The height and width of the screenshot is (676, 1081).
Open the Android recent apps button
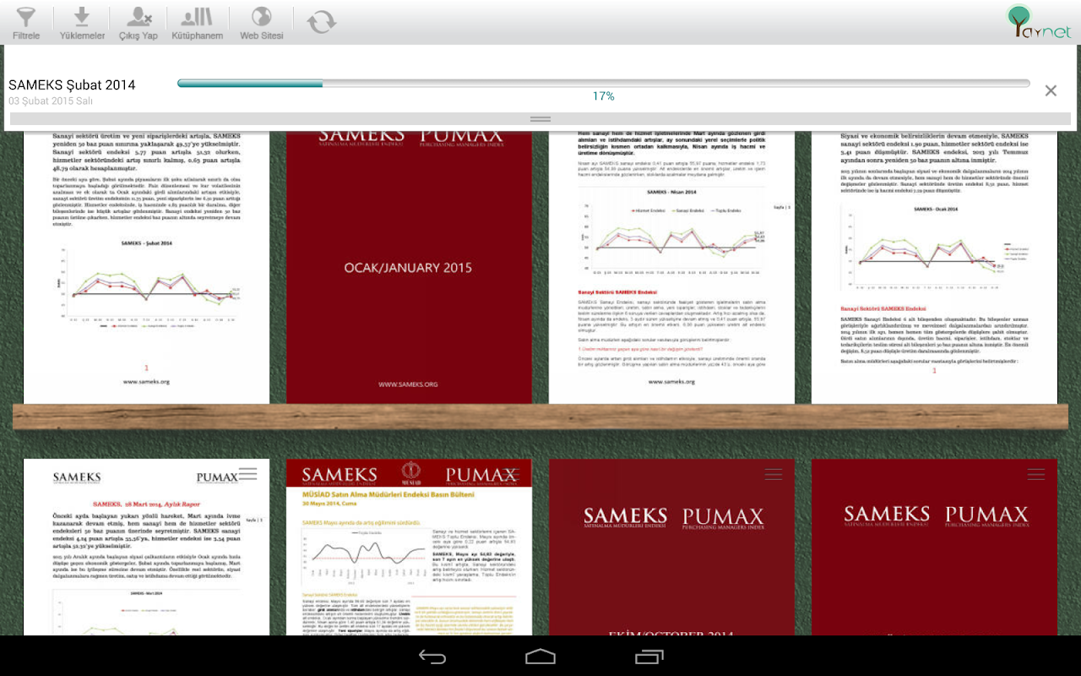[649, 657]
